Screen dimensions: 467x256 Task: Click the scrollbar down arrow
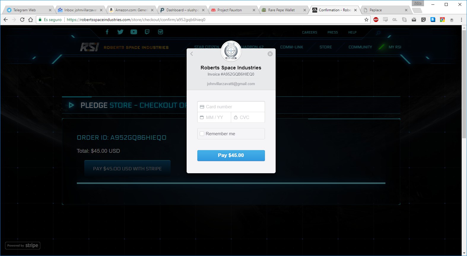pyautogui.click(x=464, y=253)
